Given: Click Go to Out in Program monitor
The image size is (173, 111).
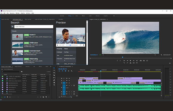Looking at the screenshot, I should tap(137, 61).
